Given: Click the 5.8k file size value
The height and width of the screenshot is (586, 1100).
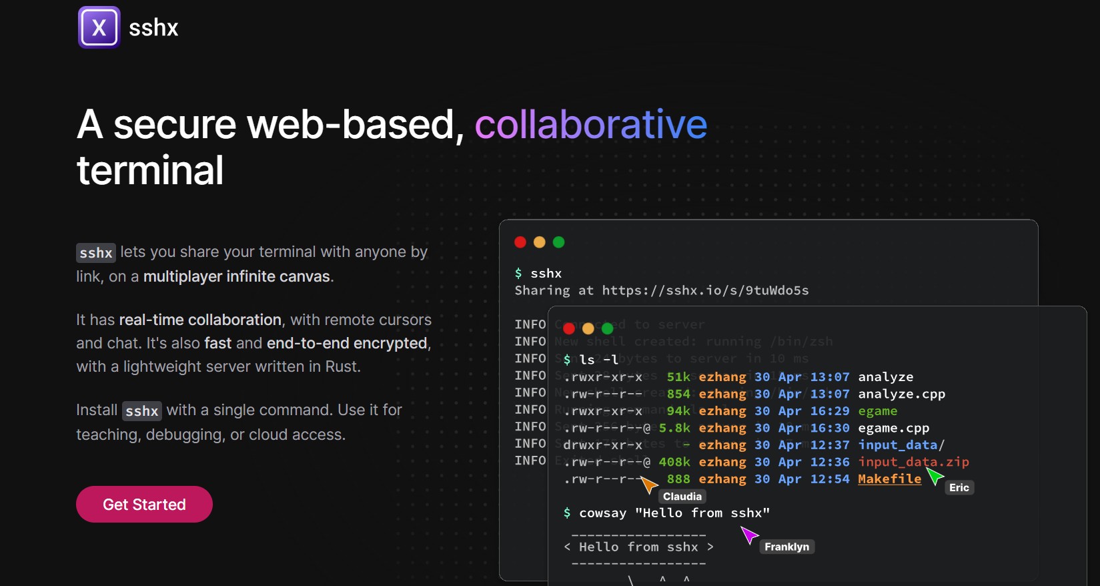Looking at the screenshot, I should [674, 428].
